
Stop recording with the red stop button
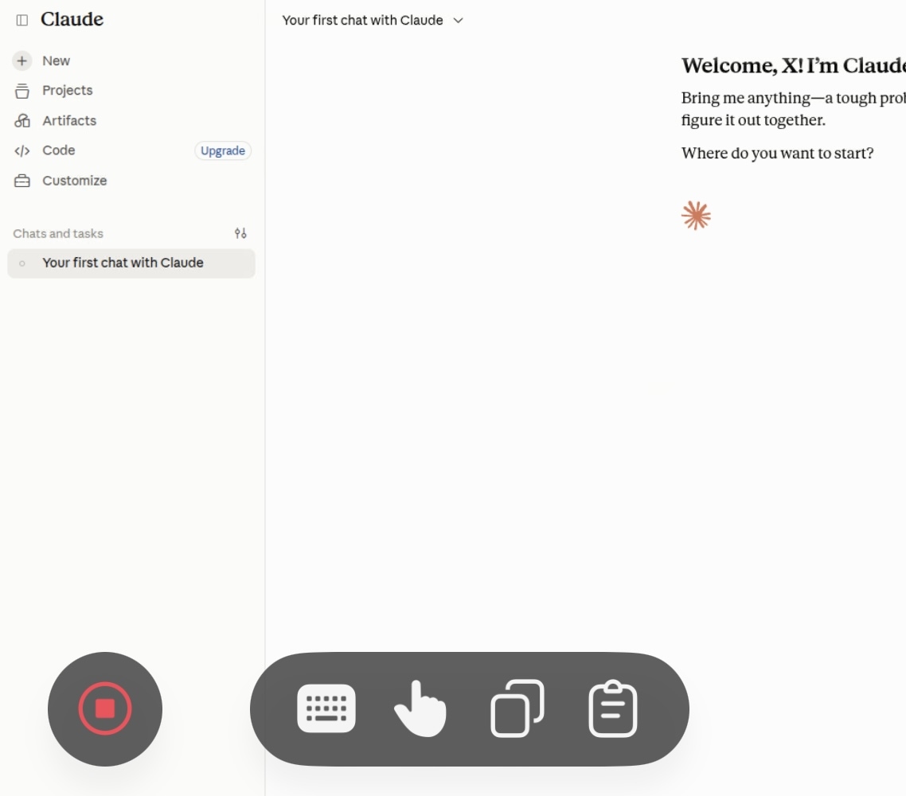[x=105, y=708]
